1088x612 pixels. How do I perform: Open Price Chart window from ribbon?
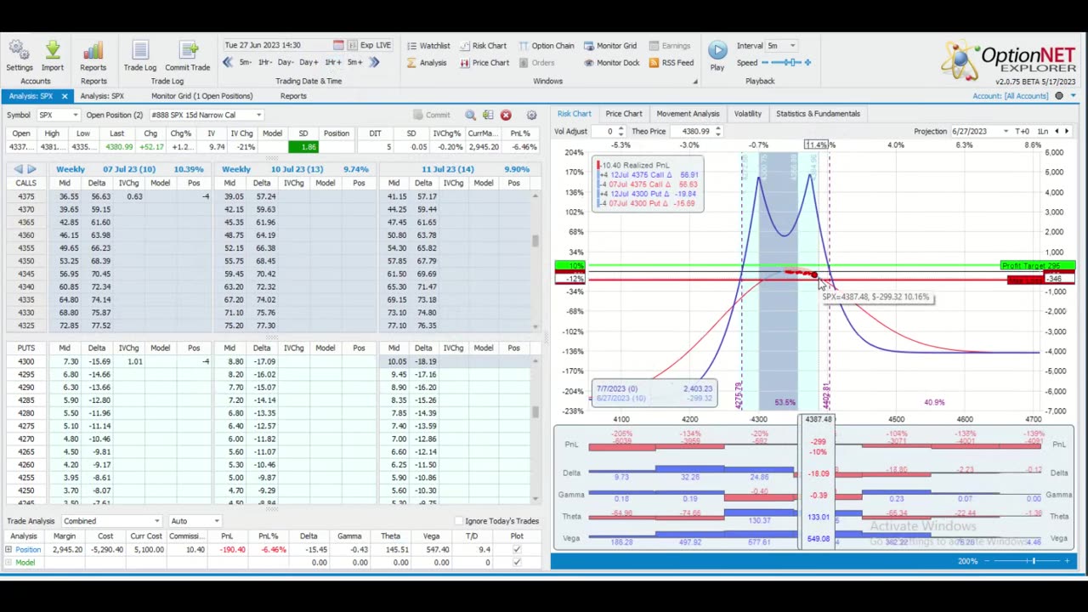484,63
